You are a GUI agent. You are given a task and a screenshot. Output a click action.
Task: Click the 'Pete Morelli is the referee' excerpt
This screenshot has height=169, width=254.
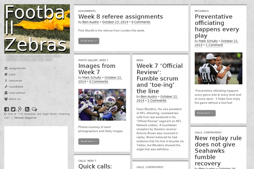point(111,30)
